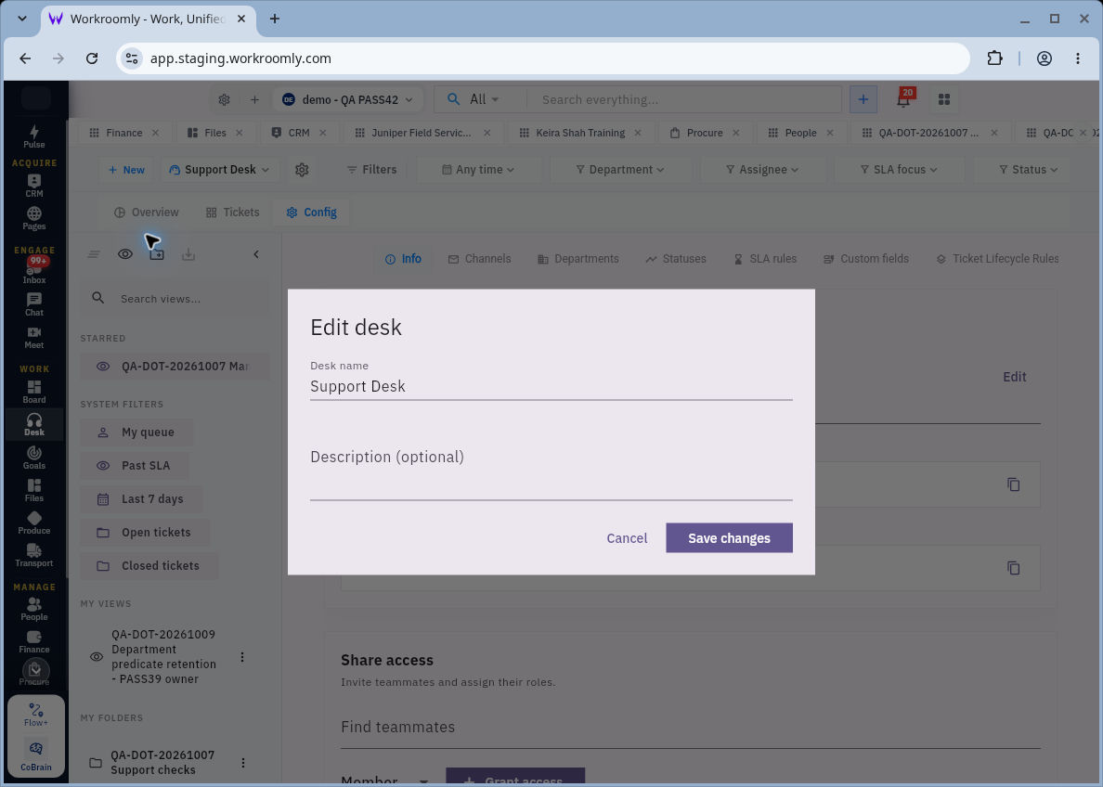Open the apps grid icon in top bar
The width and height of the screenshot is (1103, 787).
(x=944, y=100)
